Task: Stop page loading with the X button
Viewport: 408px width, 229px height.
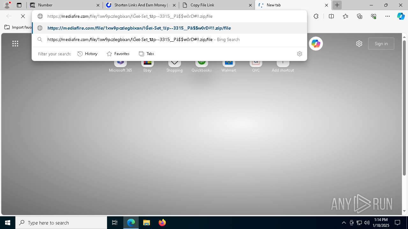Action: pos(23,16)
